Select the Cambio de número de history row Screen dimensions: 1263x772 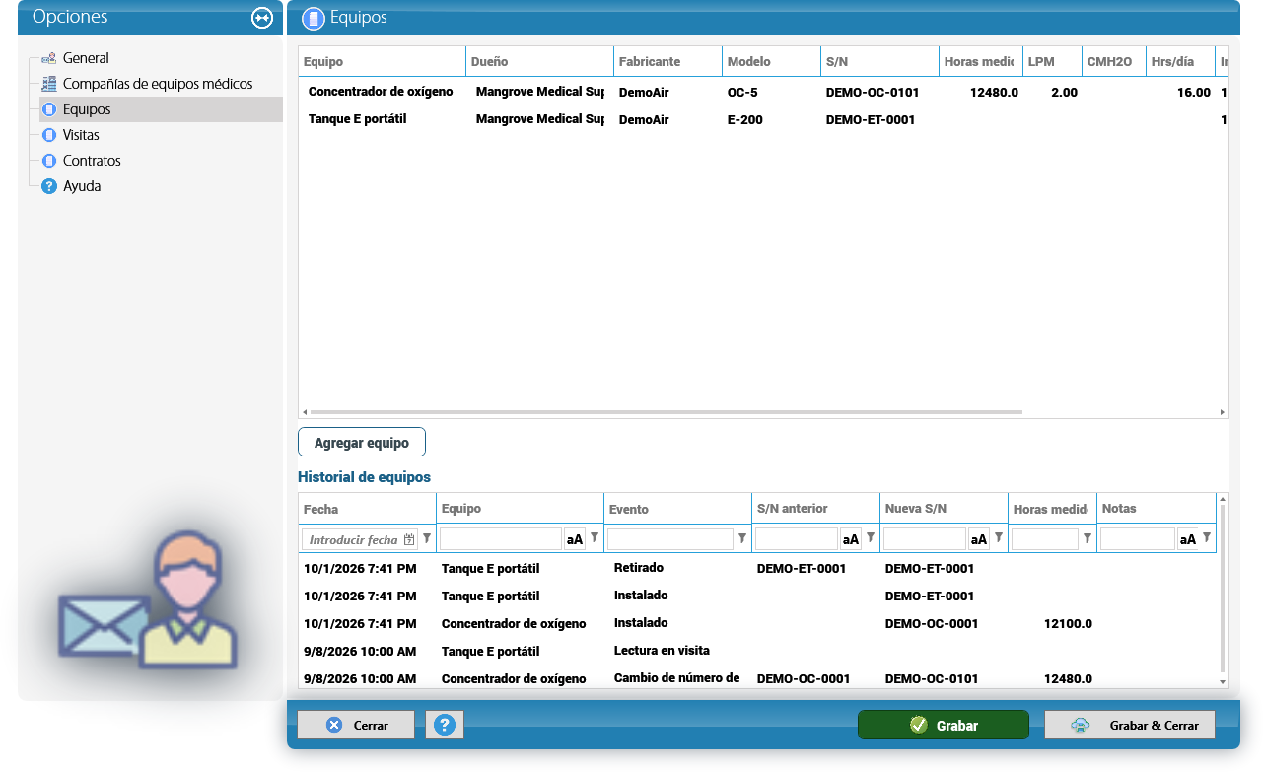click(757, 678)
